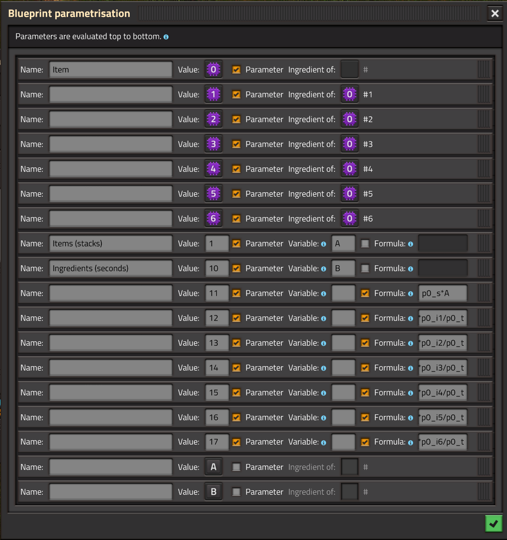Click the Name field containing 'Item'
This screenshot has width=507, height=540.
(x=111, y=70)
